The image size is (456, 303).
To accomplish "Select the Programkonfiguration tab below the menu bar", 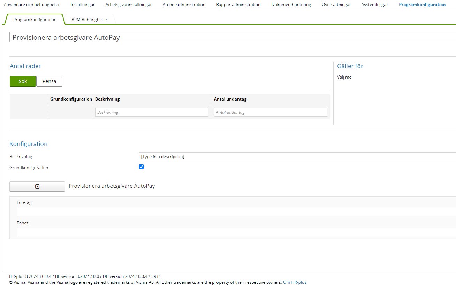I will click(x=35, y=20).
